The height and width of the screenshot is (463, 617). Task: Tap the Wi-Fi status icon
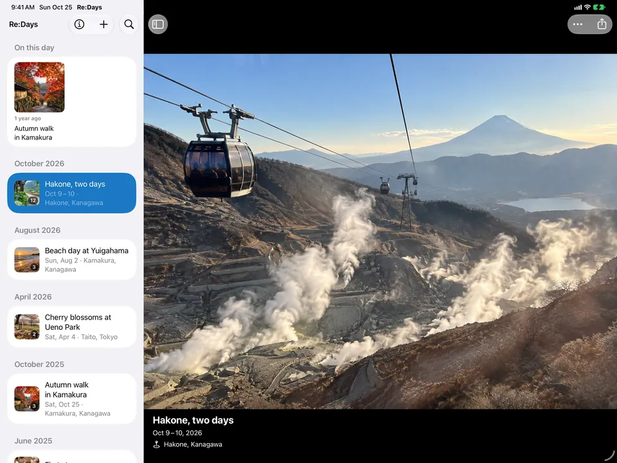click(587, 7)
